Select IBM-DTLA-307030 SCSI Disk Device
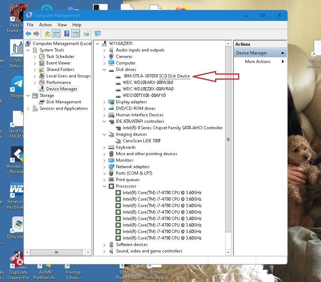The width and height of the screenshot is (321, 282). [x=157, y=76]
